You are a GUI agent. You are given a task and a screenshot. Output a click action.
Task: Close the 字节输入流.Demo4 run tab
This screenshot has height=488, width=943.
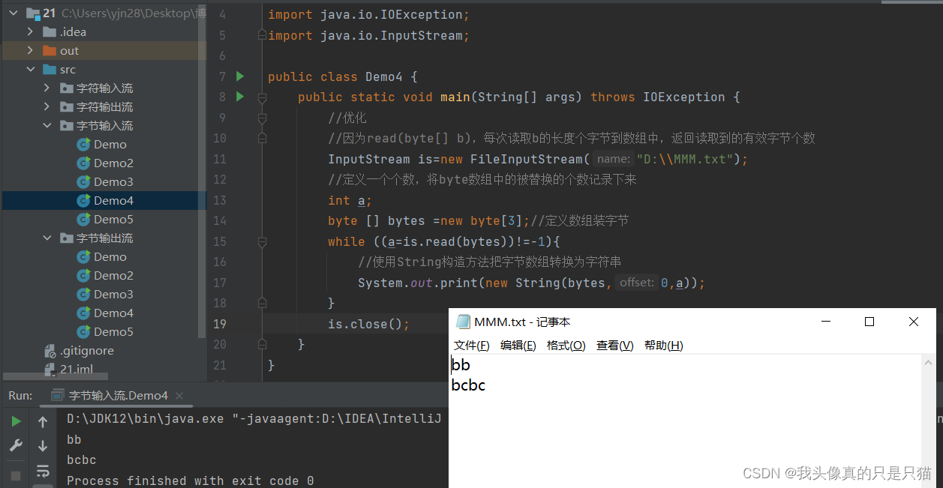pos(180,396)
